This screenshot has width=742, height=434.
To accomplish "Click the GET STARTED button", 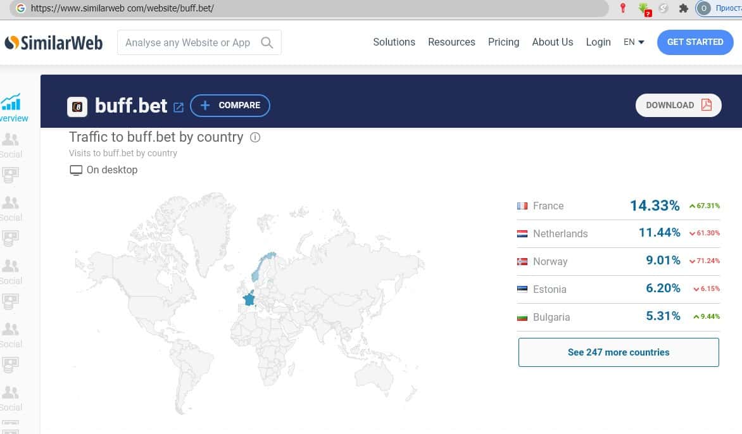I will pos(695,42).
